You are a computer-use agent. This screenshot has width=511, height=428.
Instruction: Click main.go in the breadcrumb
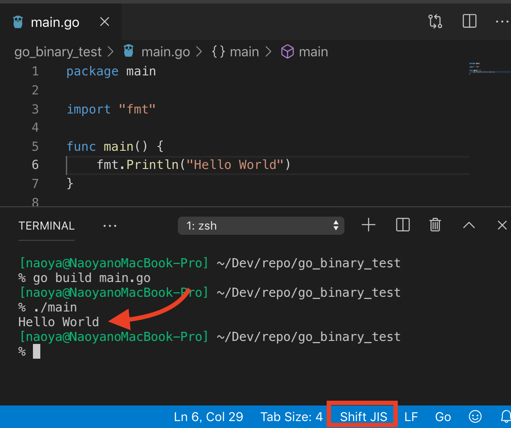point(166,52)
